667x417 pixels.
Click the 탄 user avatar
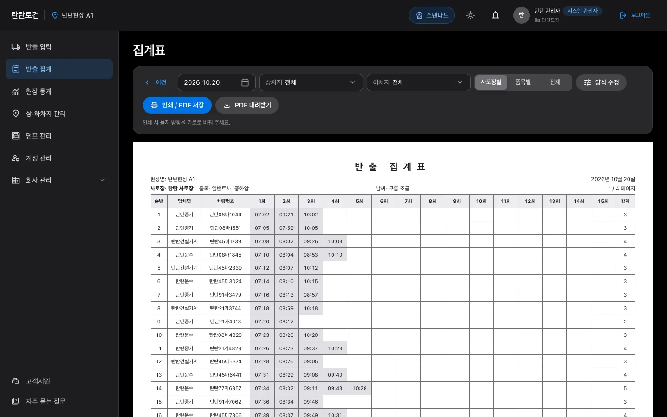[522, 15]
